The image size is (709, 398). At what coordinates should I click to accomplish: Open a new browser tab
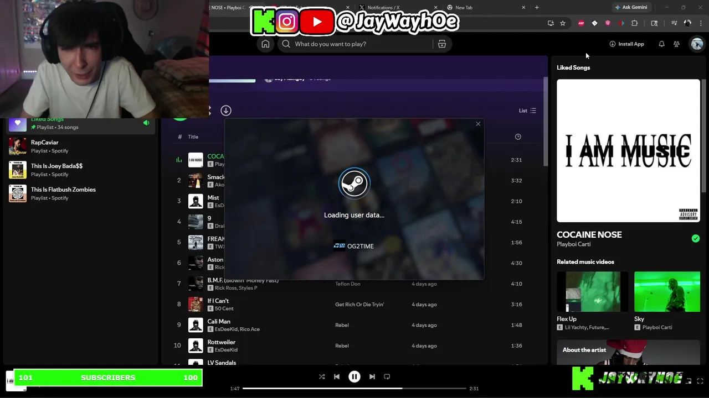click(x=537, y=7)
